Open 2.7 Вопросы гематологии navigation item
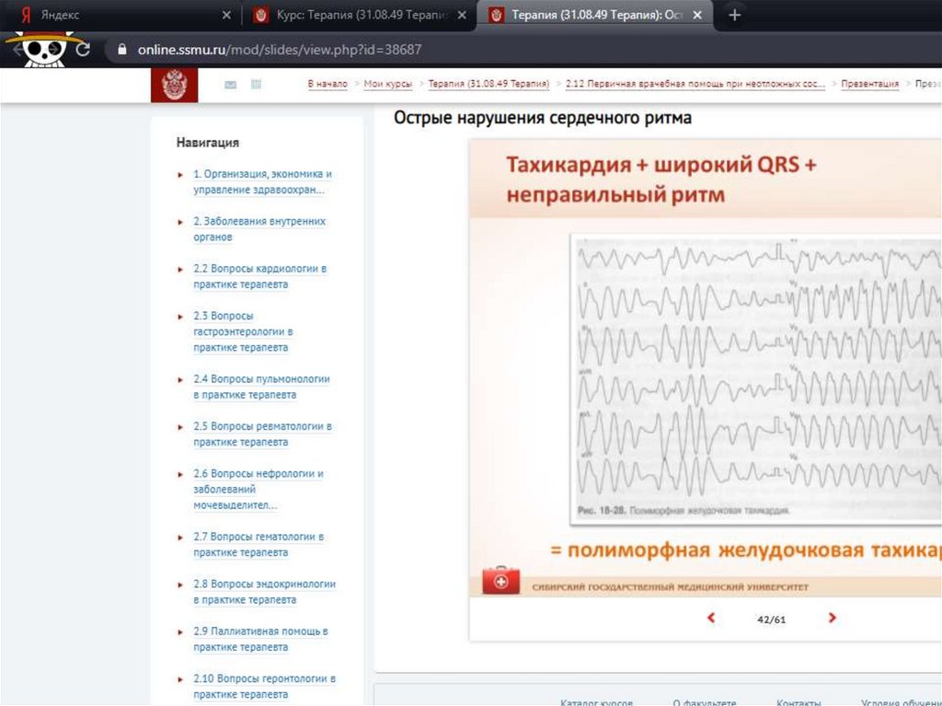The image size is (942, 706). pyautogui.click(x=258, y=544)
